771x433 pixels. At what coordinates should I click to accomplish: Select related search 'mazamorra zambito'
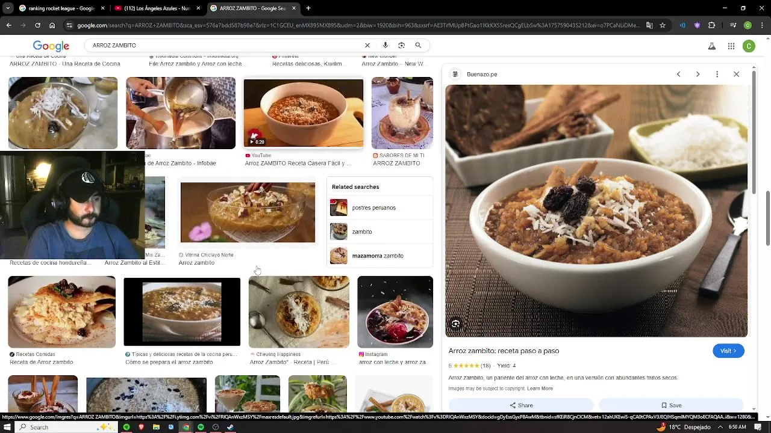tap(380, 256)
